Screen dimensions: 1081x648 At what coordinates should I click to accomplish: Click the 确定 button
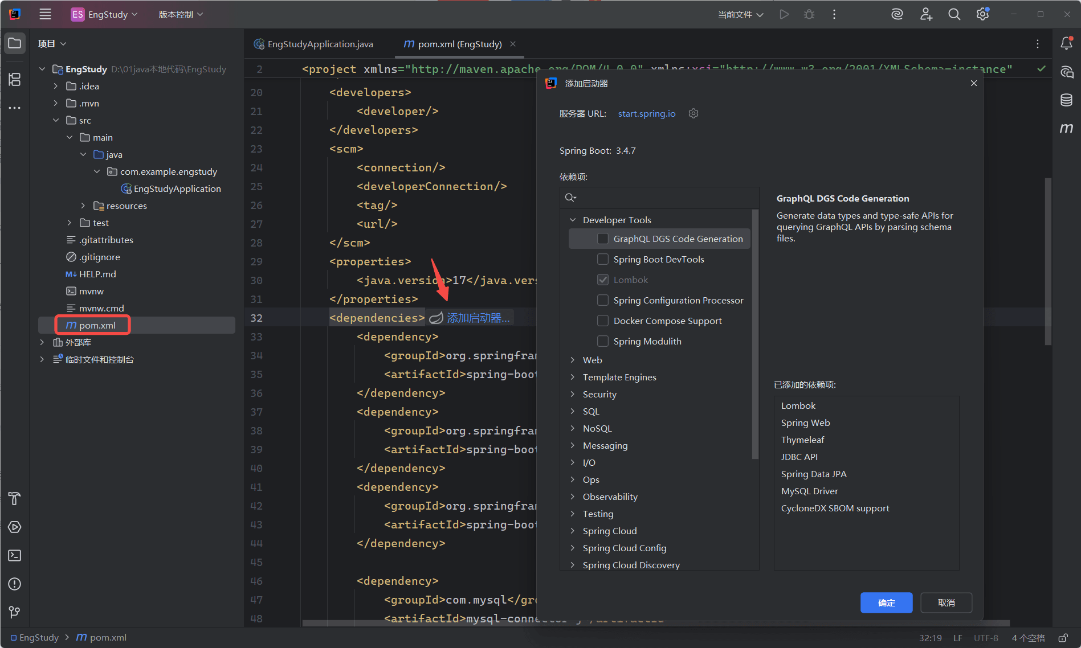[886, 602]
